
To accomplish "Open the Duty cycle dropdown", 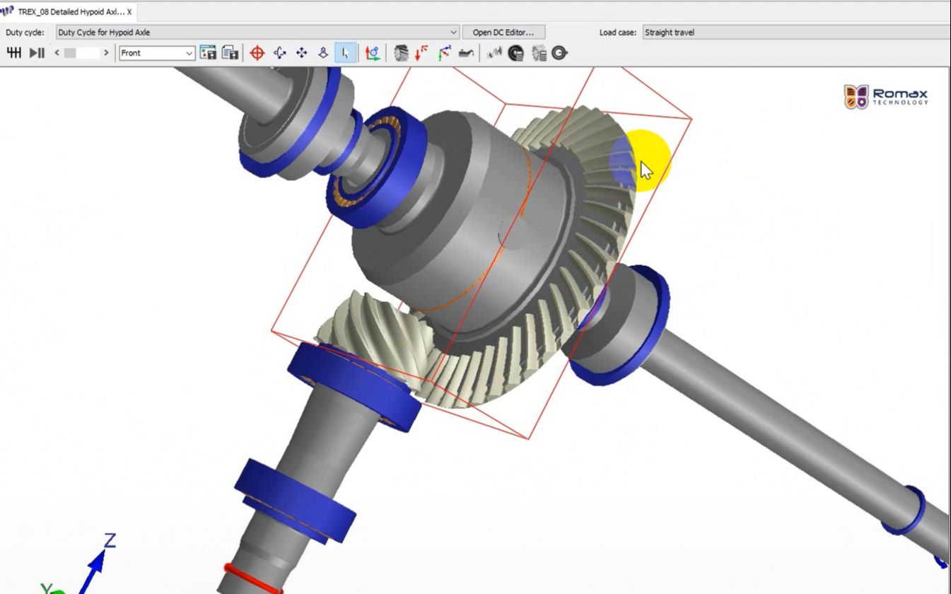I will pyautogui.click(x=258, y=32).
